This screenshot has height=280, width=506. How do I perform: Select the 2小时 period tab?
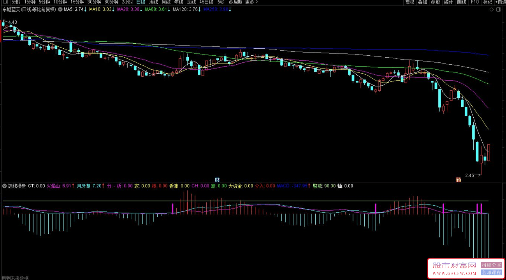coord(127,2)
